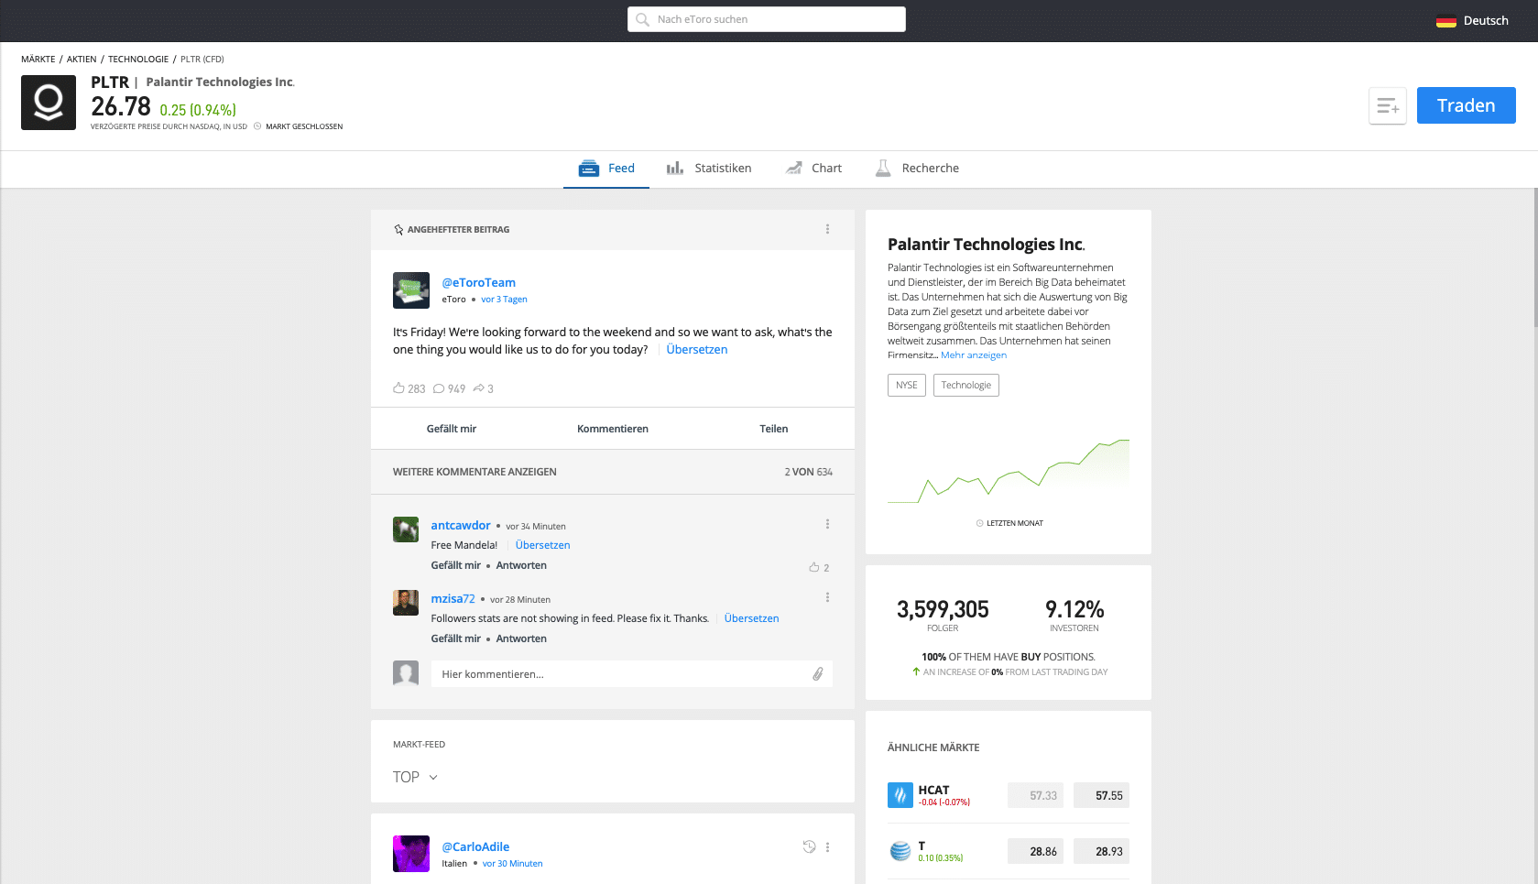Open the @eToroTeam profile link
This screenshot has height=884, width=1538.
479,283
